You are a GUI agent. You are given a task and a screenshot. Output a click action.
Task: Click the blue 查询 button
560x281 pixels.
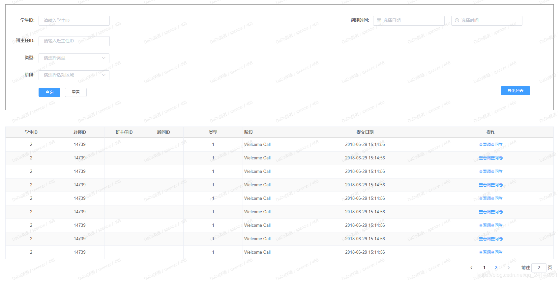pyautogui.click(x=49, y=92)
